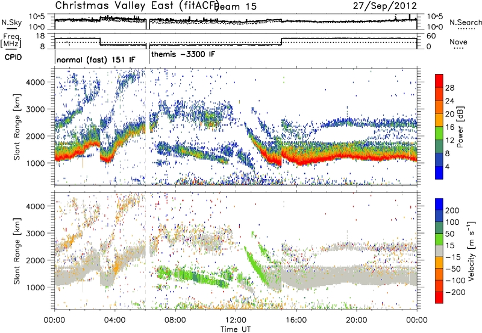Viewport: 482px width, 333px height.
Task: Click the '20:00' time tick label
Action: (356, 320)
